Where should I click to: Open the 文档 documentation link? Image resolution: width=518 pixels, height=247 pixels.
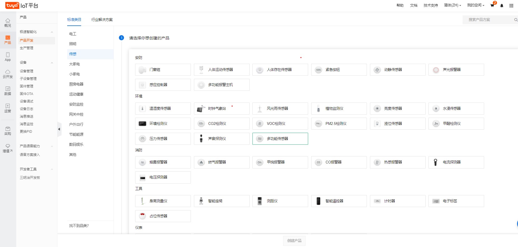[414, 5]
